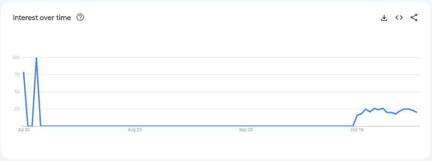Click the Oct 16 date label

(x=357, y=130)
